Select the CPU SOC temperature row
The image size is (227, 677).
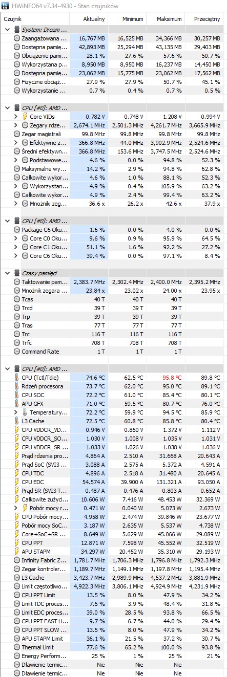[113, 395]
